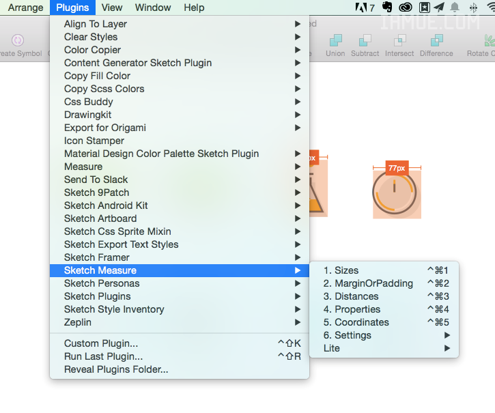Select 4. Properties in submenu
Screen dimensions: 495x413
384,309
